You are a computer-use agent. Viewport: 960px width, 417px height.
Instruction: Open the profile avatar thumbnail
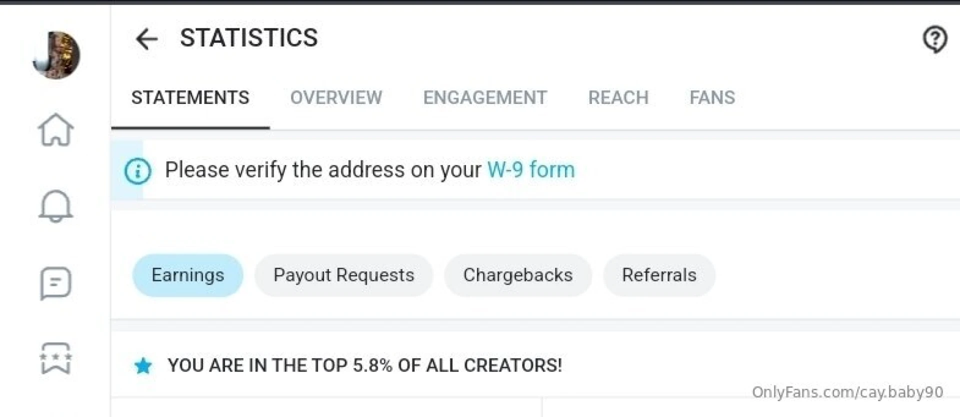coord(56,55)
